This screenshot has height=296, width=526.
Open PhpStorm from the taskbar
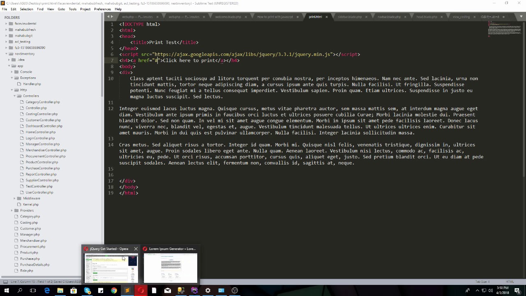(194, 291)
